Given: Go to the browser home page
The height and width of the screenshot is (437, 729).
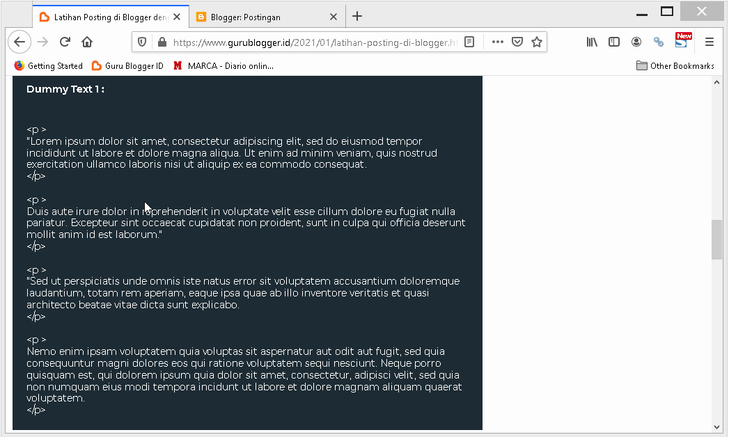Looking at the screenshot, I should 87,41.
